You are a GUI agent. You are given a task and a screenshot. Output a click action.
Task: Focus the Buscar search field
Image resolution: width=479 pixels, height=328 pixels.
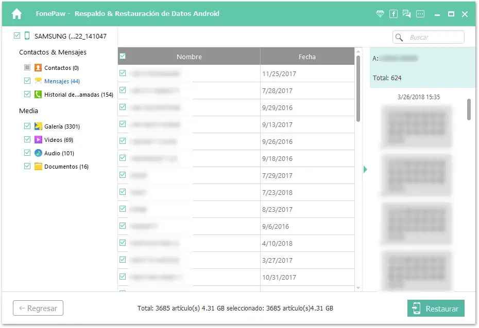429,37
